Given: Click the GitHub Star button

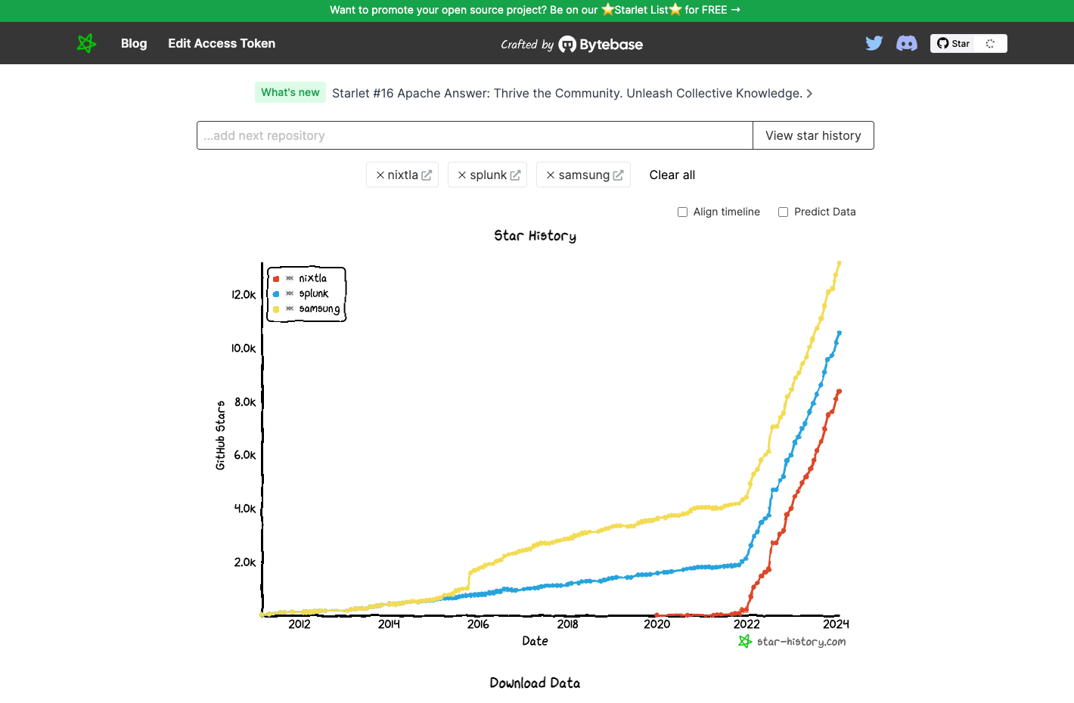Looking at the screenshot, I should (954, 43).
